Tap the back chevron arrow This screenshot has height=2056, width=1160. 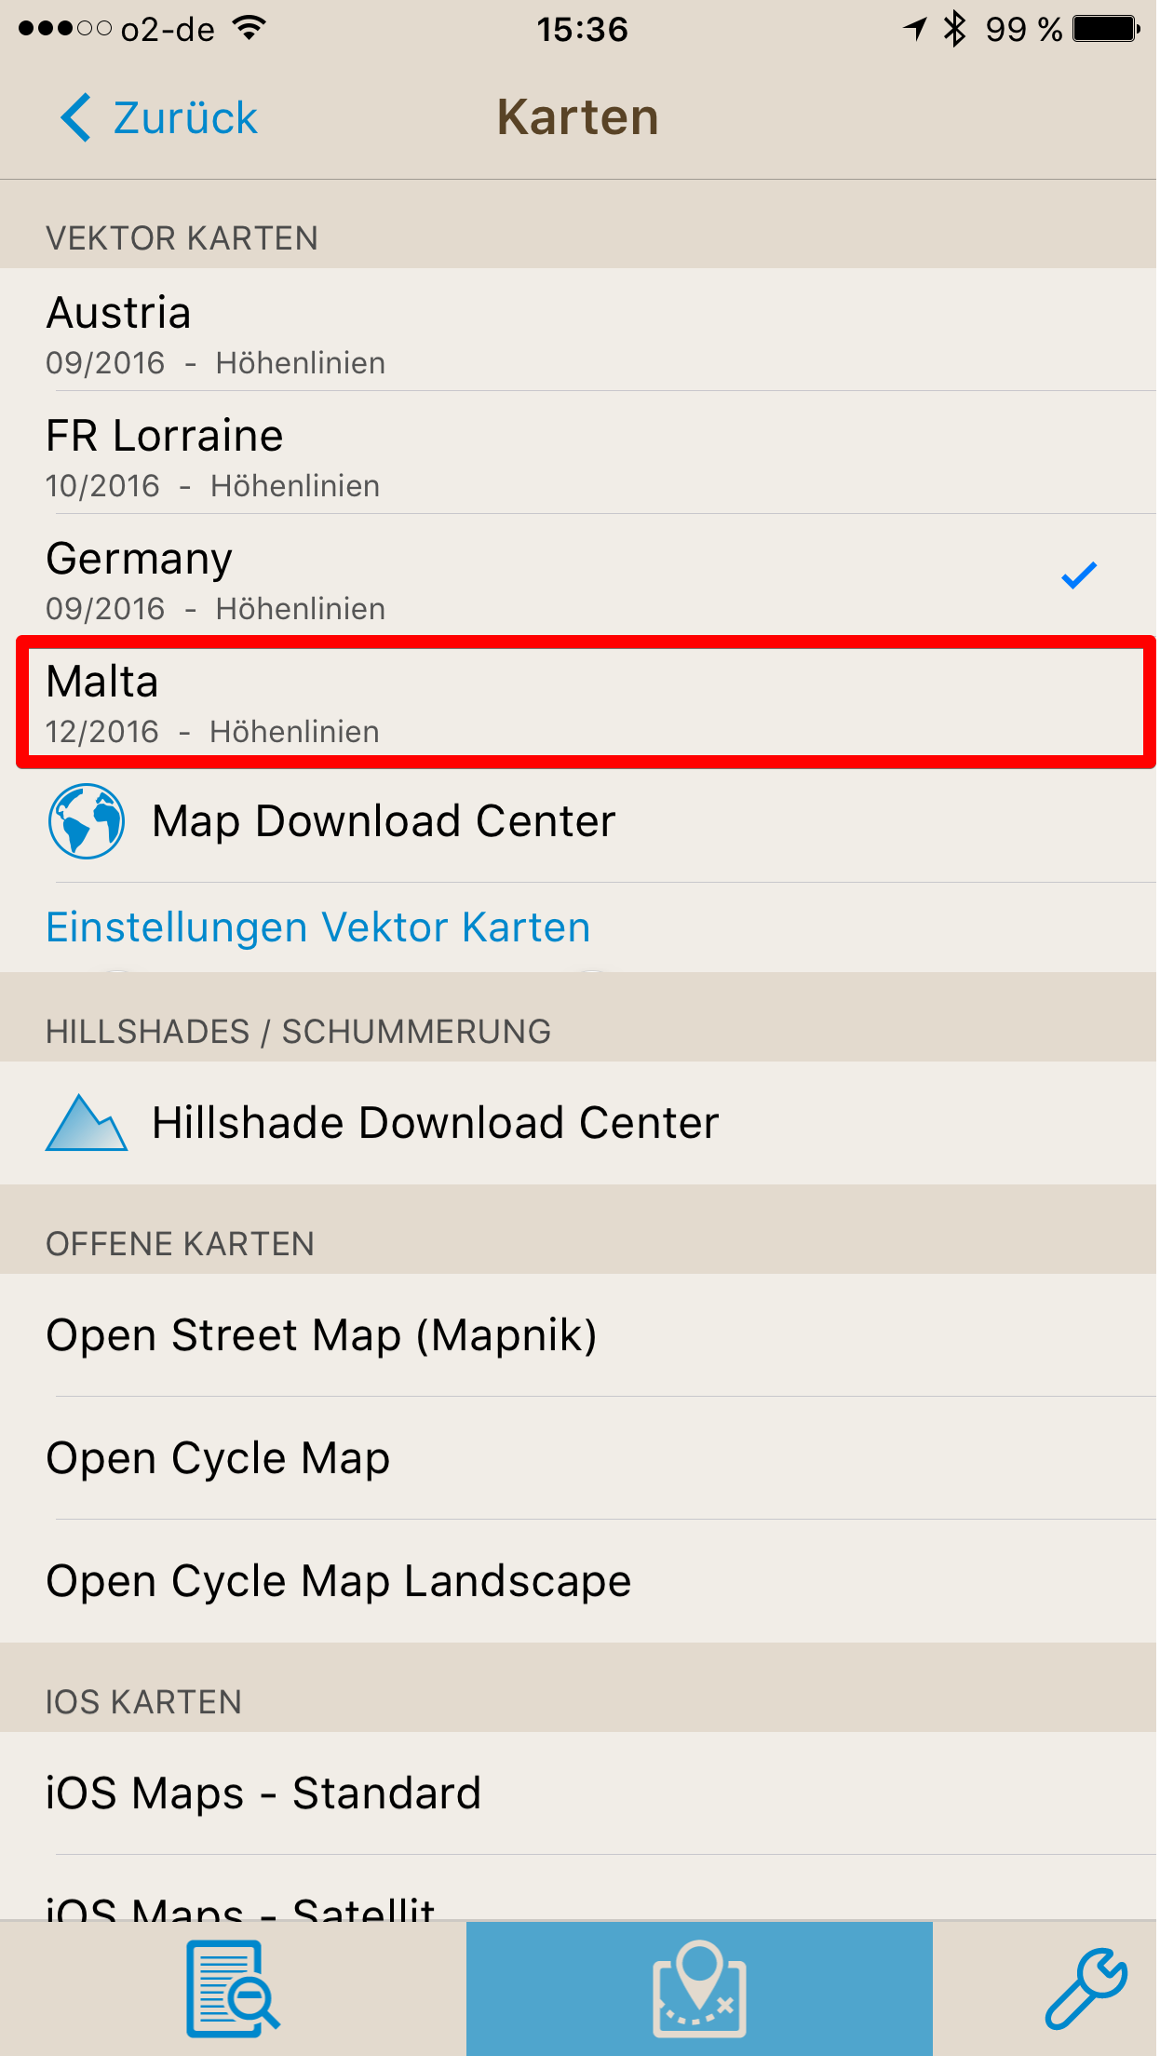pos(76,117)
